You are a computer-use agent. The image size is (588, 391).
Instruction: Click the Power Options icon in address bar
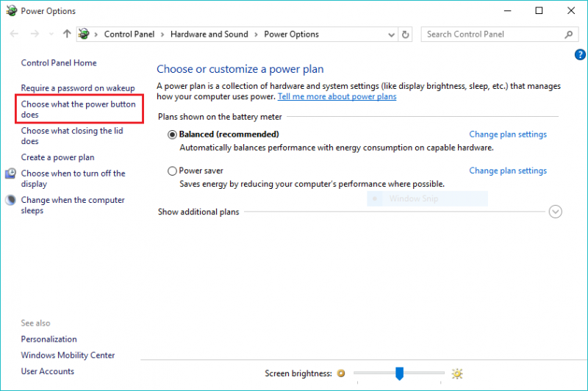85,34
